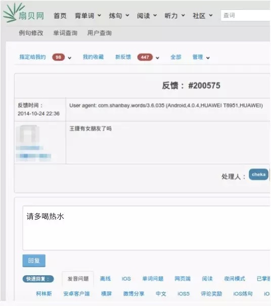
Task: Select the 离线 quick reply
Action: pos(105,279)
